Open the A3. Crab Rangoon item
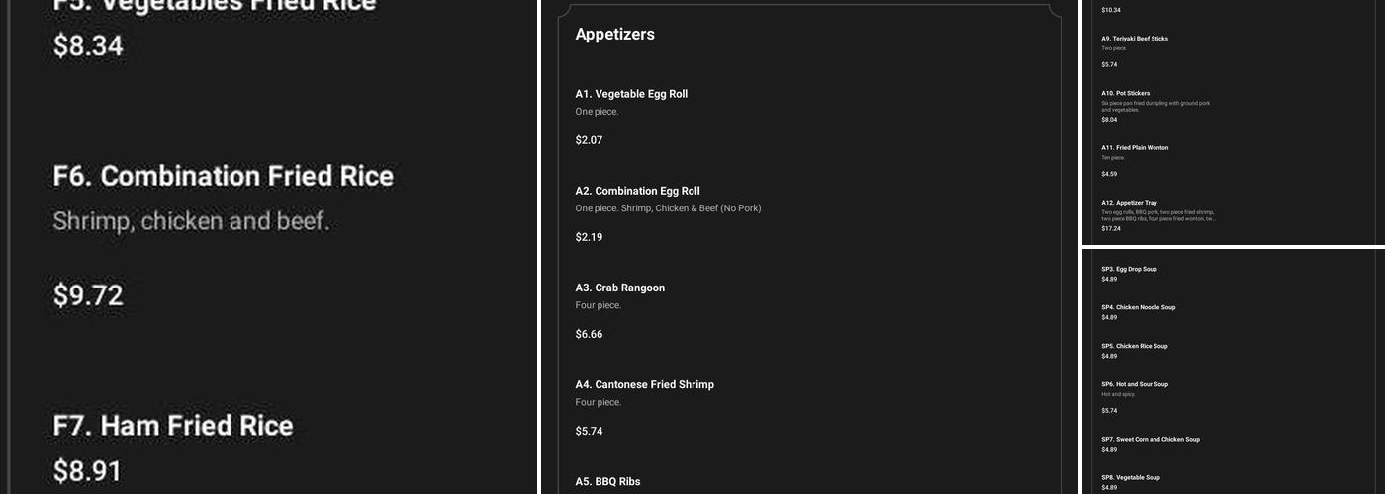Image resolution: width=1385 pixels, height=494 pixels. [x=619, y=288]
